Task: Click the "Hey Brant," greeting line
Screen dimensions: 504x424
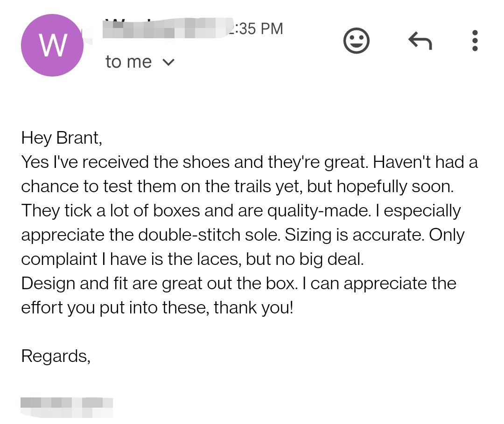Action: 61,138
